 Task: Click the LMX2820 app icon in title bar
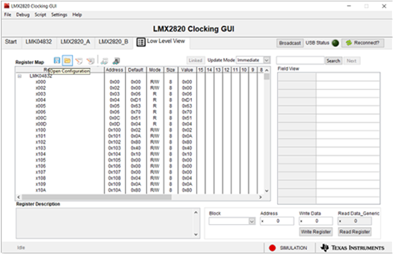coord(7,6)
